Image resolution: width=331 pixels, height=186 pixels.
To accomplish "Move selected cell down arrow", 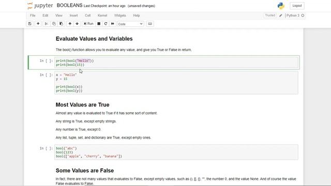I will click(77, 24).
